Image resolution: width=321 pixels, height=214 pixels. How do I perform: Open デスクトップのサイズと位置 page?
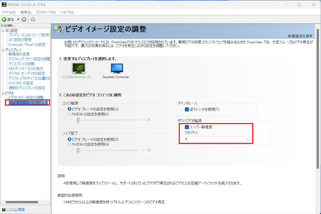point(29,78)
